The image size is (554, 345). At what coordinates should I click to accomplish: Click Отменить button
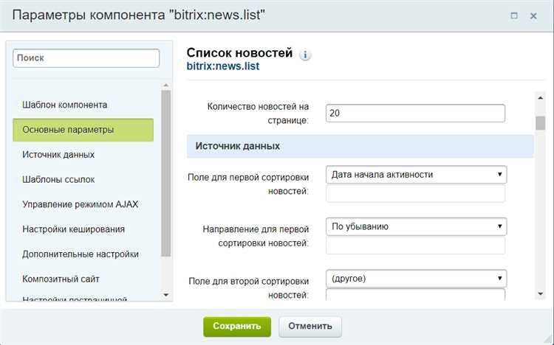pyautogui.click(x=310, y=327)
